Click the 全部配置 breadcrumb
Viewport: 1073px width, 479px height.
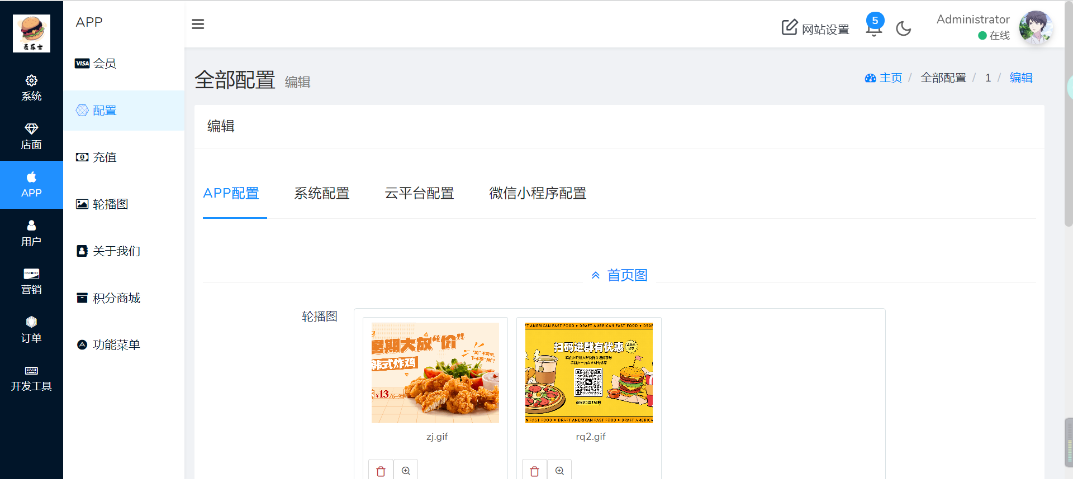943,78
